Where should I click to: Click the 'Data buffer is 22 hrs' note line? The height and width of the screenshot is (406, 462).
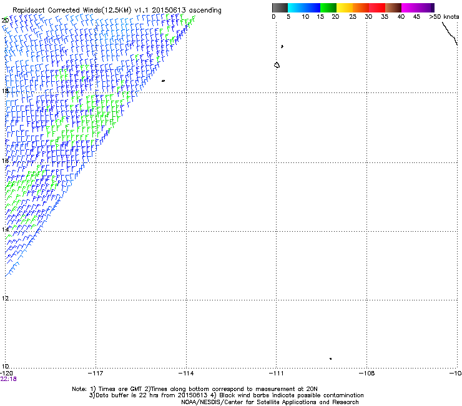coord(226,395)
